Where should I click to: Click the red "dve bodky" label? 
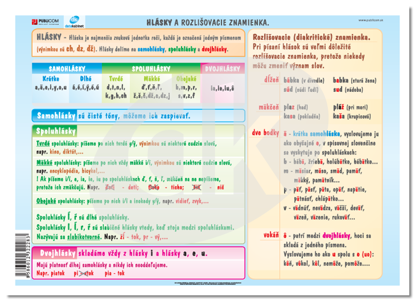click(265, 133)
